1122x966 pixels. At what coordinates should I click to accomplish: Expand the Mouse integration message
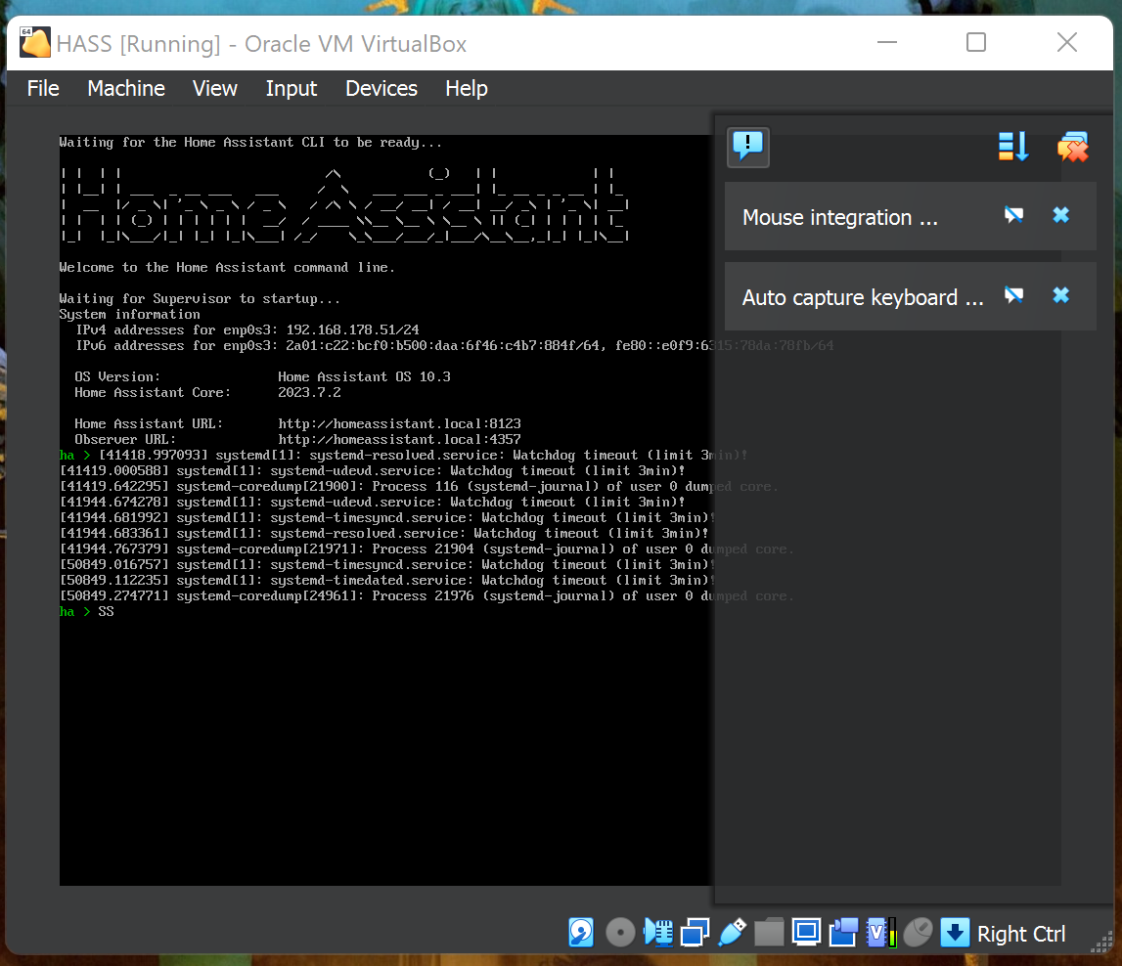click(840, 217)
